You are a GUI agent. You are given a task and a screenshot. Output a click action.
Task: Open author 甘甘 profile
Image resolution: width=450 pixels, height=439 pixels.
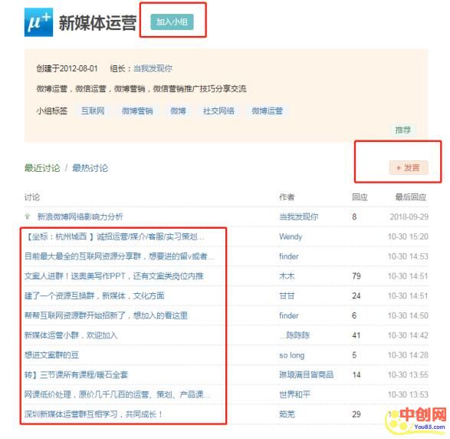(287, 295)
